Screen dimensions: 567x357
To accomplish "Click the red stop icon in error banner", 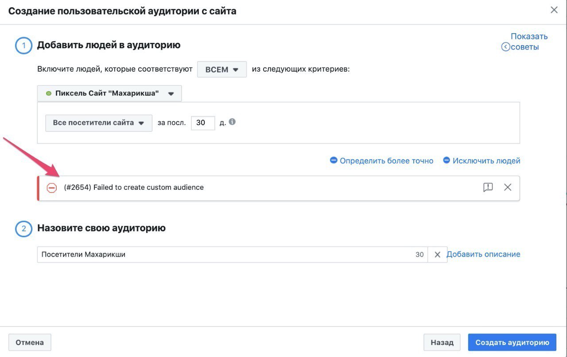I will pos(52,188).
